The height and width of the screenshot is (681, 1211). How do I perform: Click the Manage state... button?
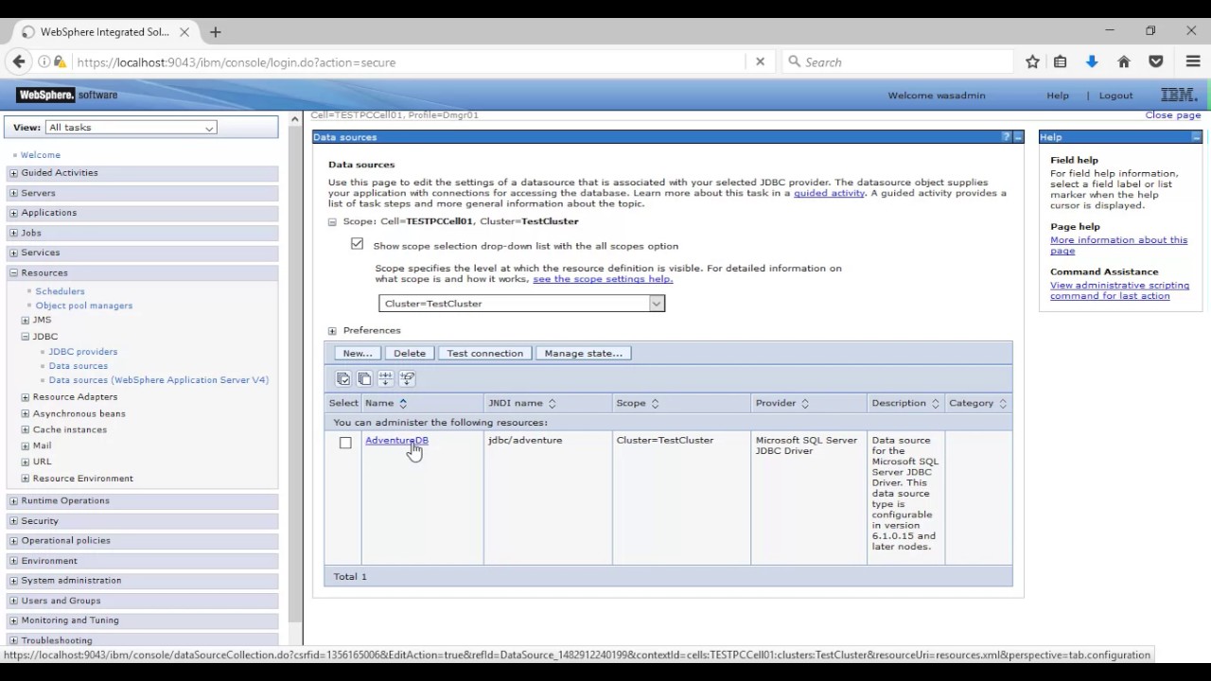(583, 353)
